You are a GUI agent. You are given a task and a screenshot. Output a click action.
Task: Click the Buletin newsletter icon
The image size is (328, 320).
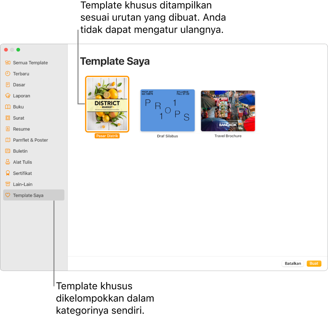(8, 151)
